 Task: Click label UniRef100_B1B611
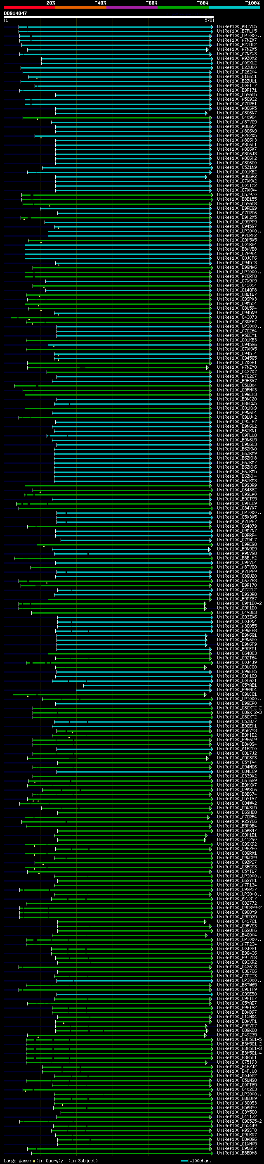(x=237, y=77)
